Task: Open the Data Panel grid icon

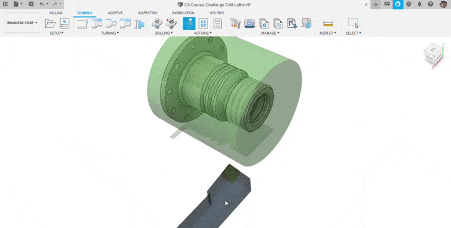Action: point(5,4)
